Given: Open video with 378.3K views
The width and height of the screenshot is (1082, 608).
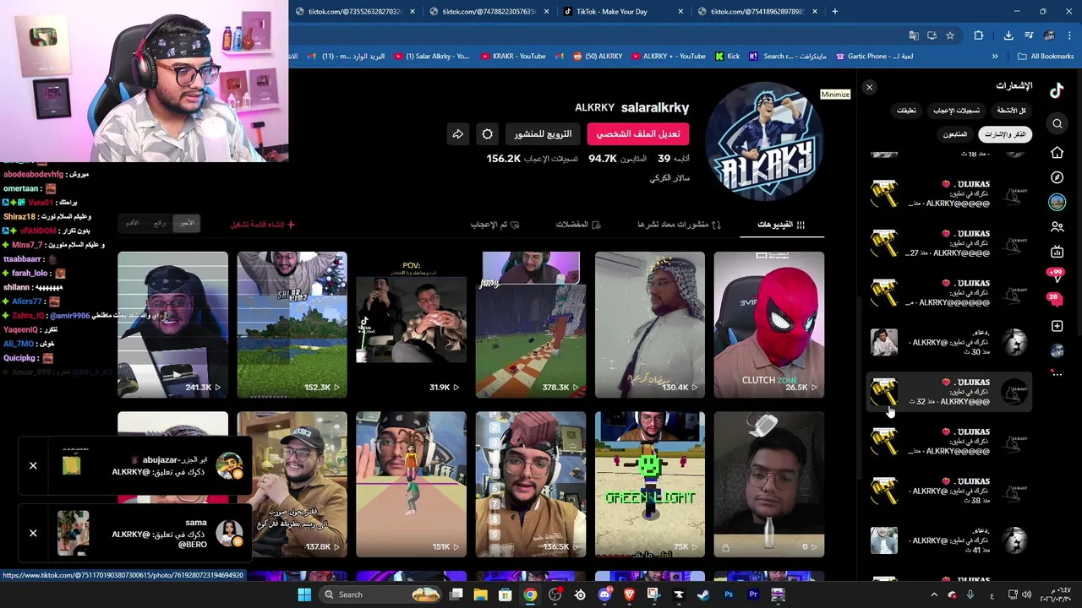Looking at the screenshot, I should pos(531,324).
